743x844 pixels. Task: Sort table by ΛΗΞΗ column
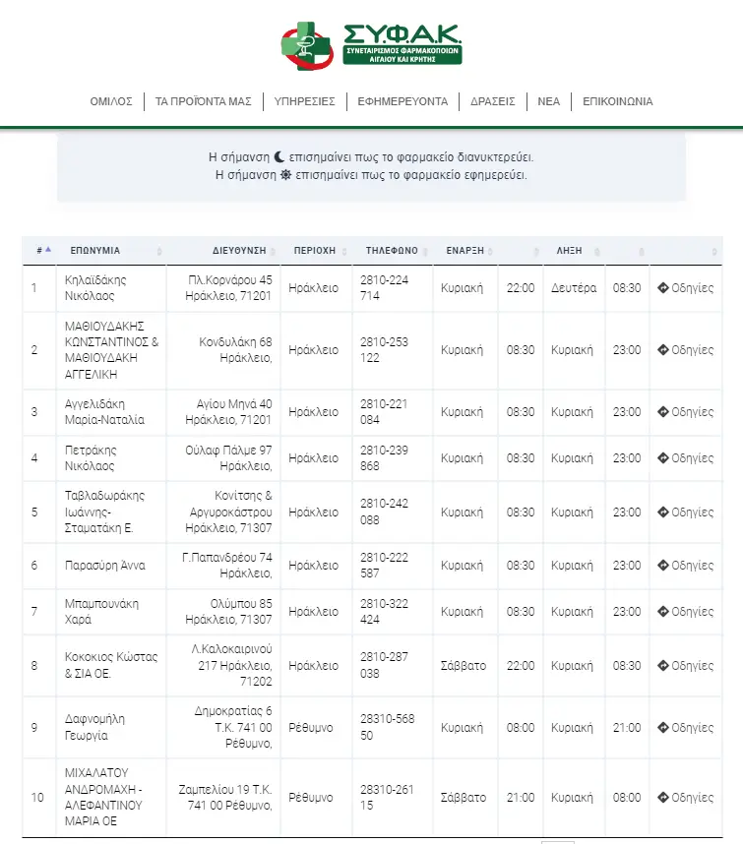coord(574,250)
